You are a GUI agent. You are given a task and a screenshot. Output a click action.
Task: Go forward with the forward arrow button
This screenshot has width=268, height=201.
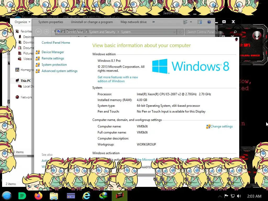click(46, 32)
